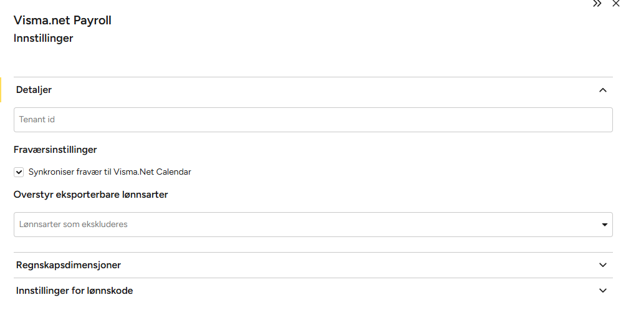The width and height of the screenshot is (636, 335).
Task: Close the Visma.net Payroll settings panel
Action: click(615, 4)
